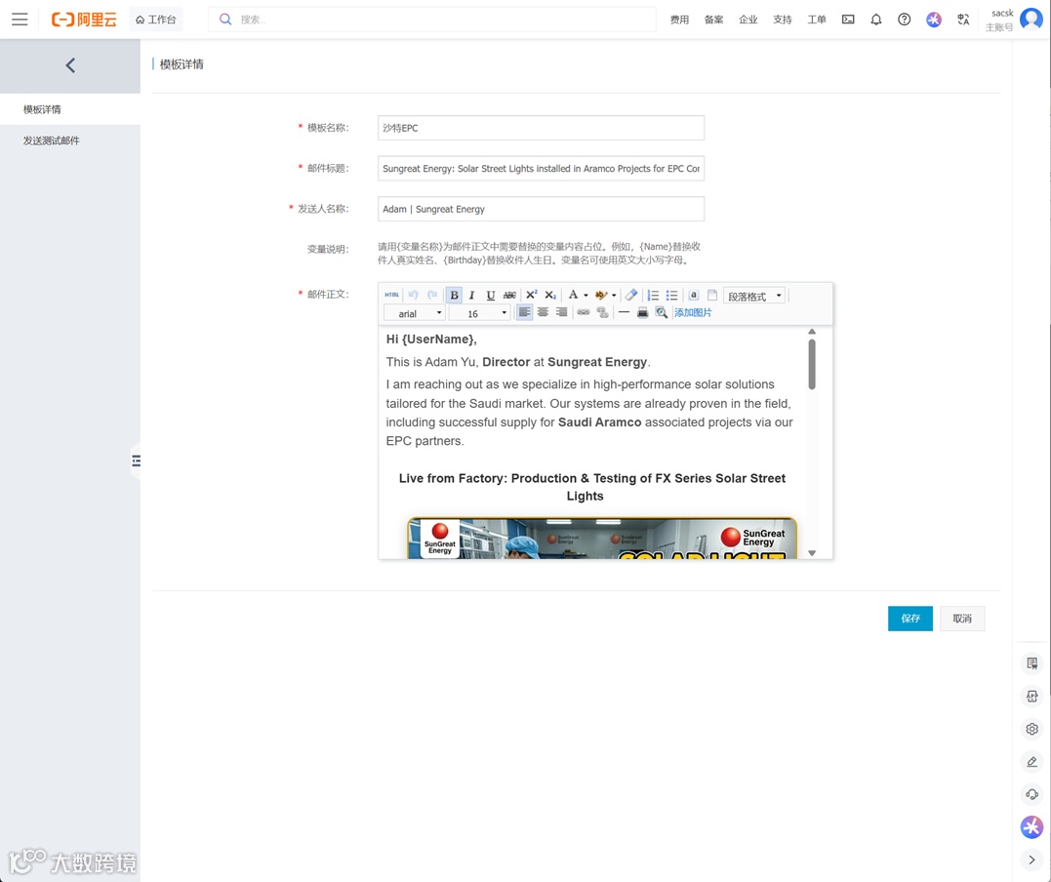This screenshot has width=1051, height=882.
Task: Open the help question mark icon
Action: click(x=905, y=20)
